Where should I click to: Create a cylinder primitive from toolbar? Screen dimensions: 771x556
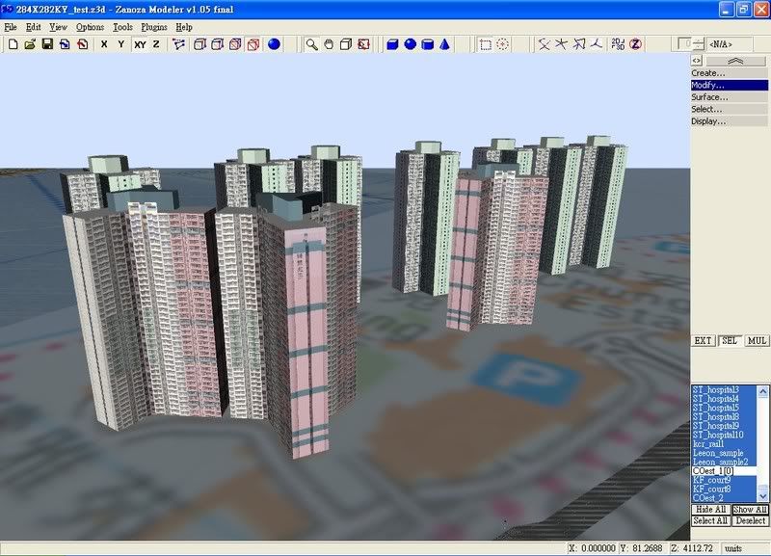click(427, 44)
